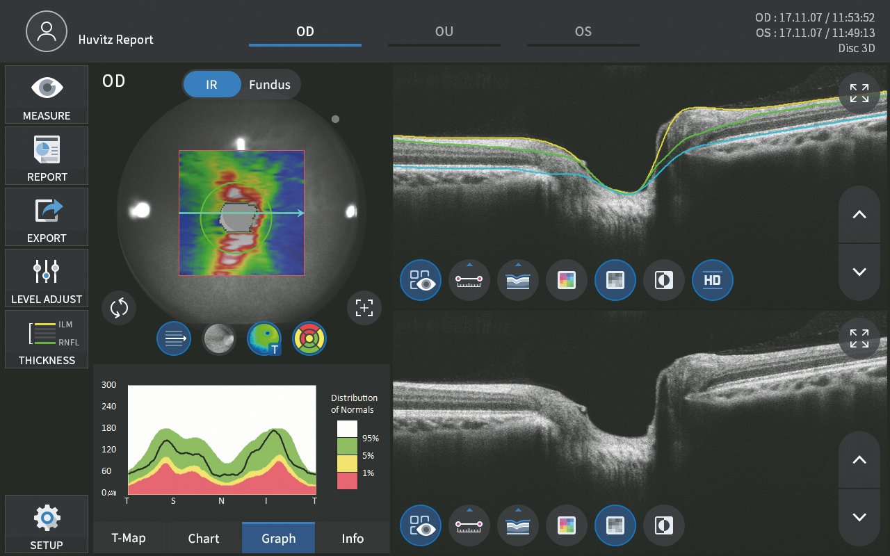
Task: Select the thickness map overlay icon
Action: click(264, 339)
